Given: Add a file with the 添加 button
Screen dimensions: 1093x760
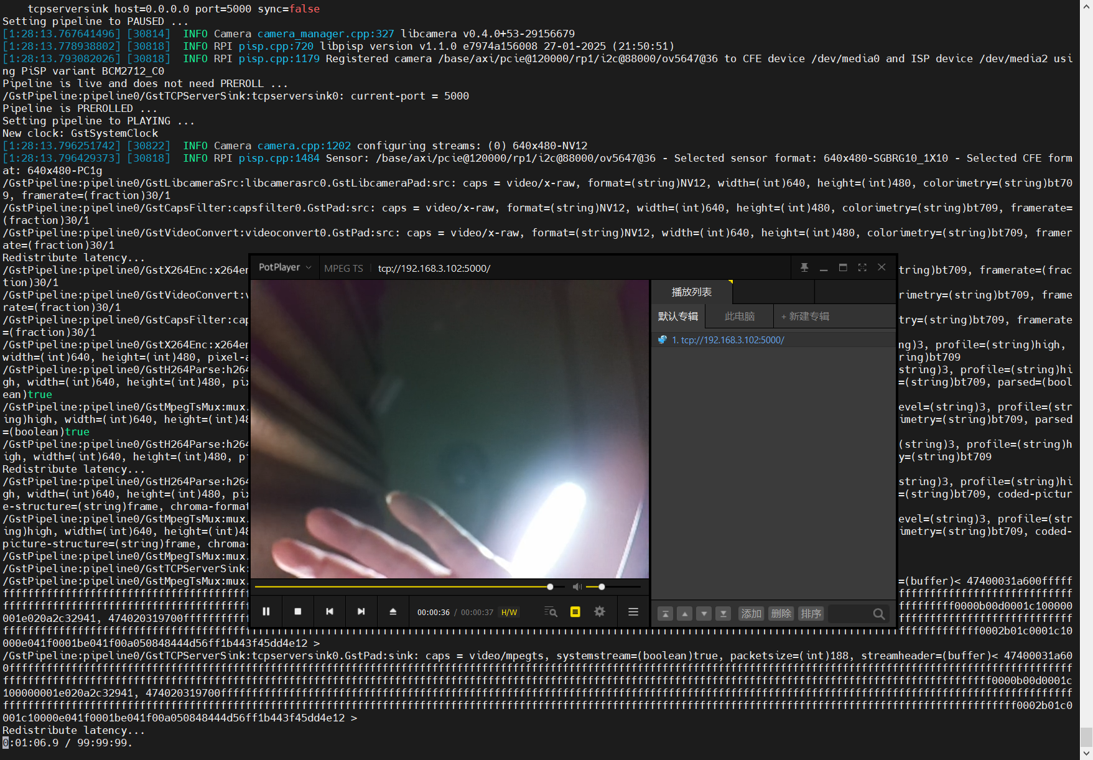Looking at the screenshot, I should point(751,613).
